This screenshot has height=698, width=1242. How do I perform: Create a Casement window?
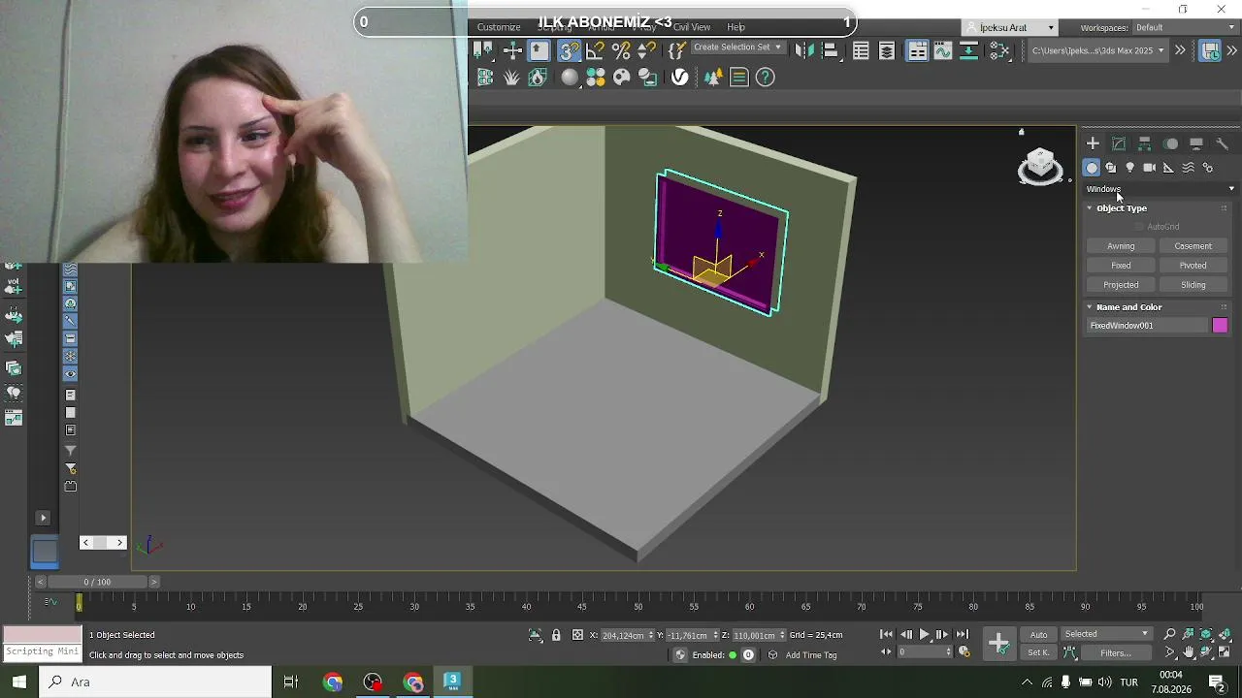(x=1193, y=246)
